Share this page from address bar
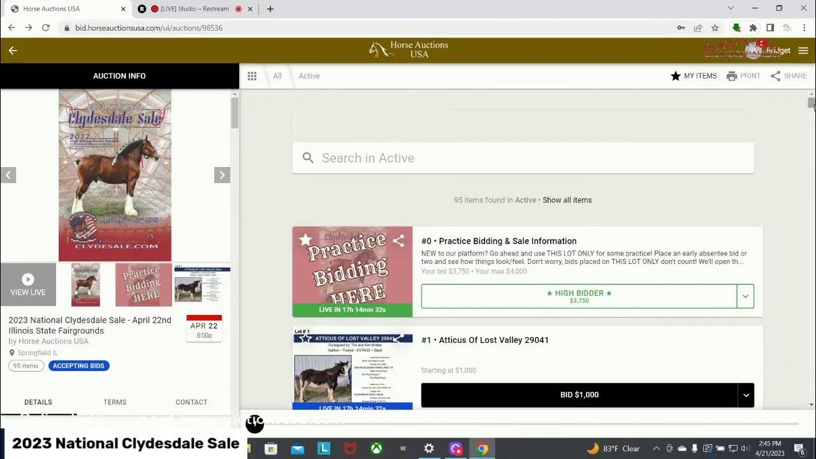This screenshot has width=816, height=459. 698,27
